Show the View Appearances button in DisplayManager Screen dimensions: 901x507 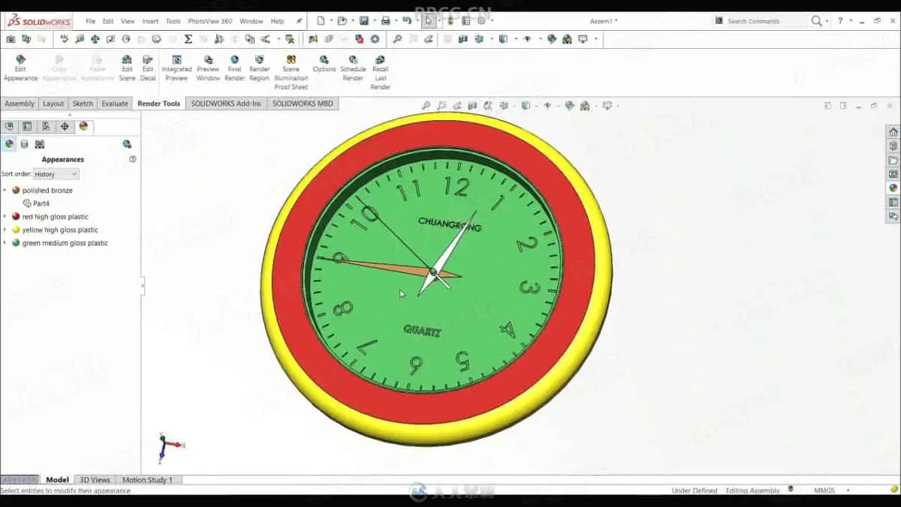[9, 143]
